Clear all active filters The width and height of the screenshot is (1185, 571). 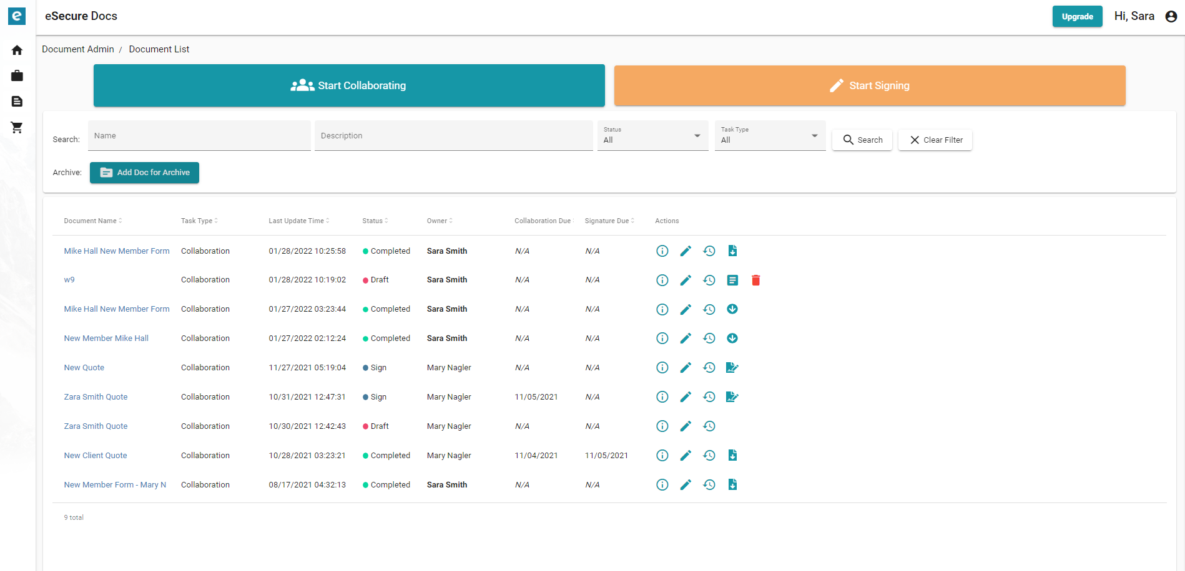(x=935, y=140)
